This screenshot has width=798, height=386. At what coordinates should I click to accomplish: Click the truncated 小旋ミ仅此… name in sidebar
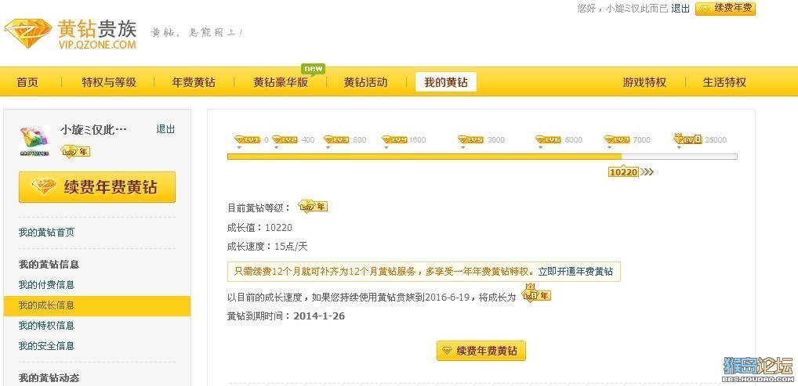pyautogui.click(x=93, y=130)
